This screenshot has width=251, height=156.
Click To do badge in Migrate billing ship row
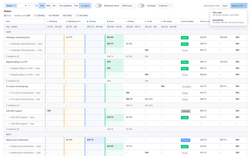pyautogui.click(x=185, y=75)
